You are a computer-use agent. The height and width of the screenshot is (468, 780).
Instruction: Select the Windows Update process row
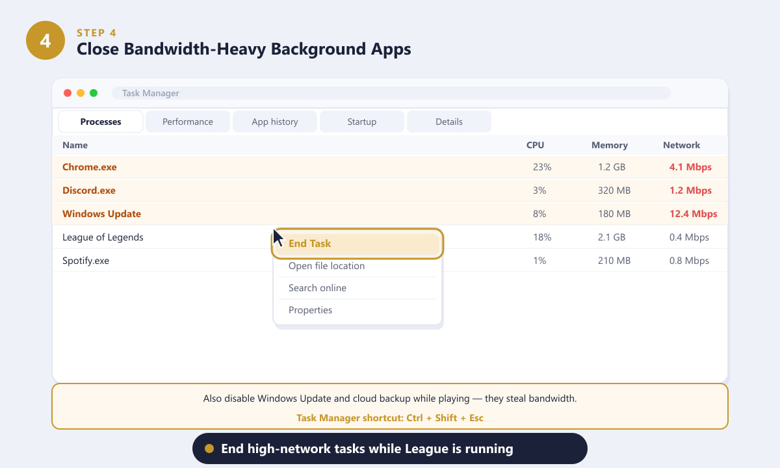click(x=390, y=214)
